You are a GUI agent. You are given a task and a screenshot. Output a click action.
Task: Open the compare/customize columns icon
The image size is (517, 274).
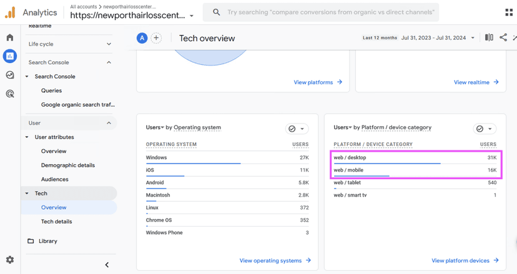coord(489,38)
